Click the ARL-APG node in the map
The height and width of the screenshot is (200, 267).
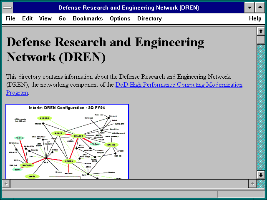coord(78,136)
